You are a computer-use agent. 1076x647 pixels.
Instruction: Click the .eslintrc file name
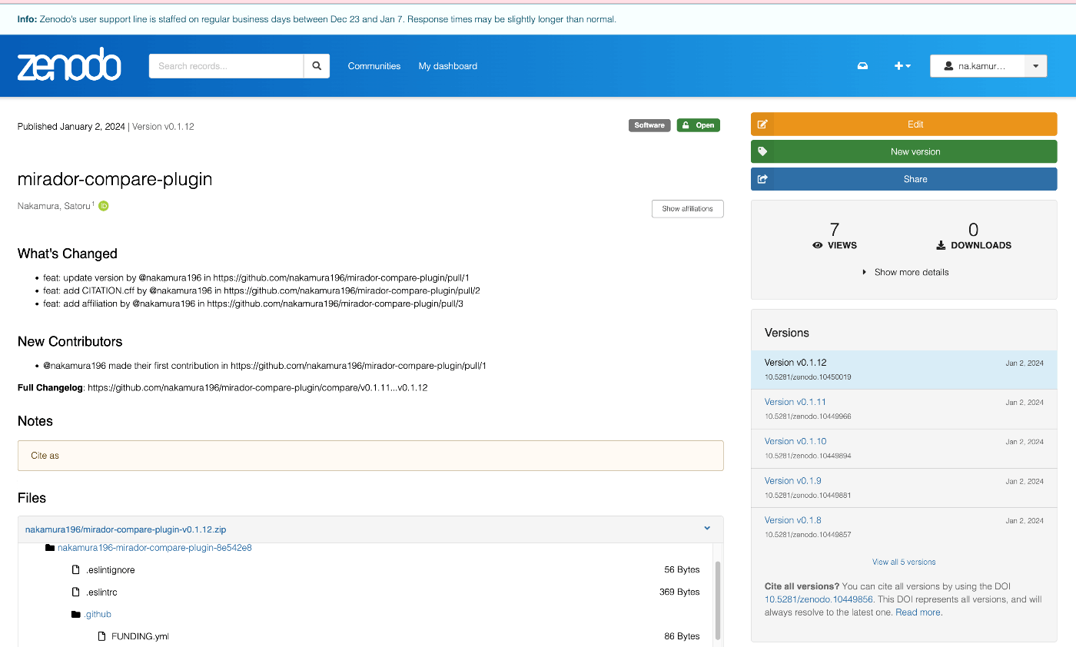[x=101, y=592]
